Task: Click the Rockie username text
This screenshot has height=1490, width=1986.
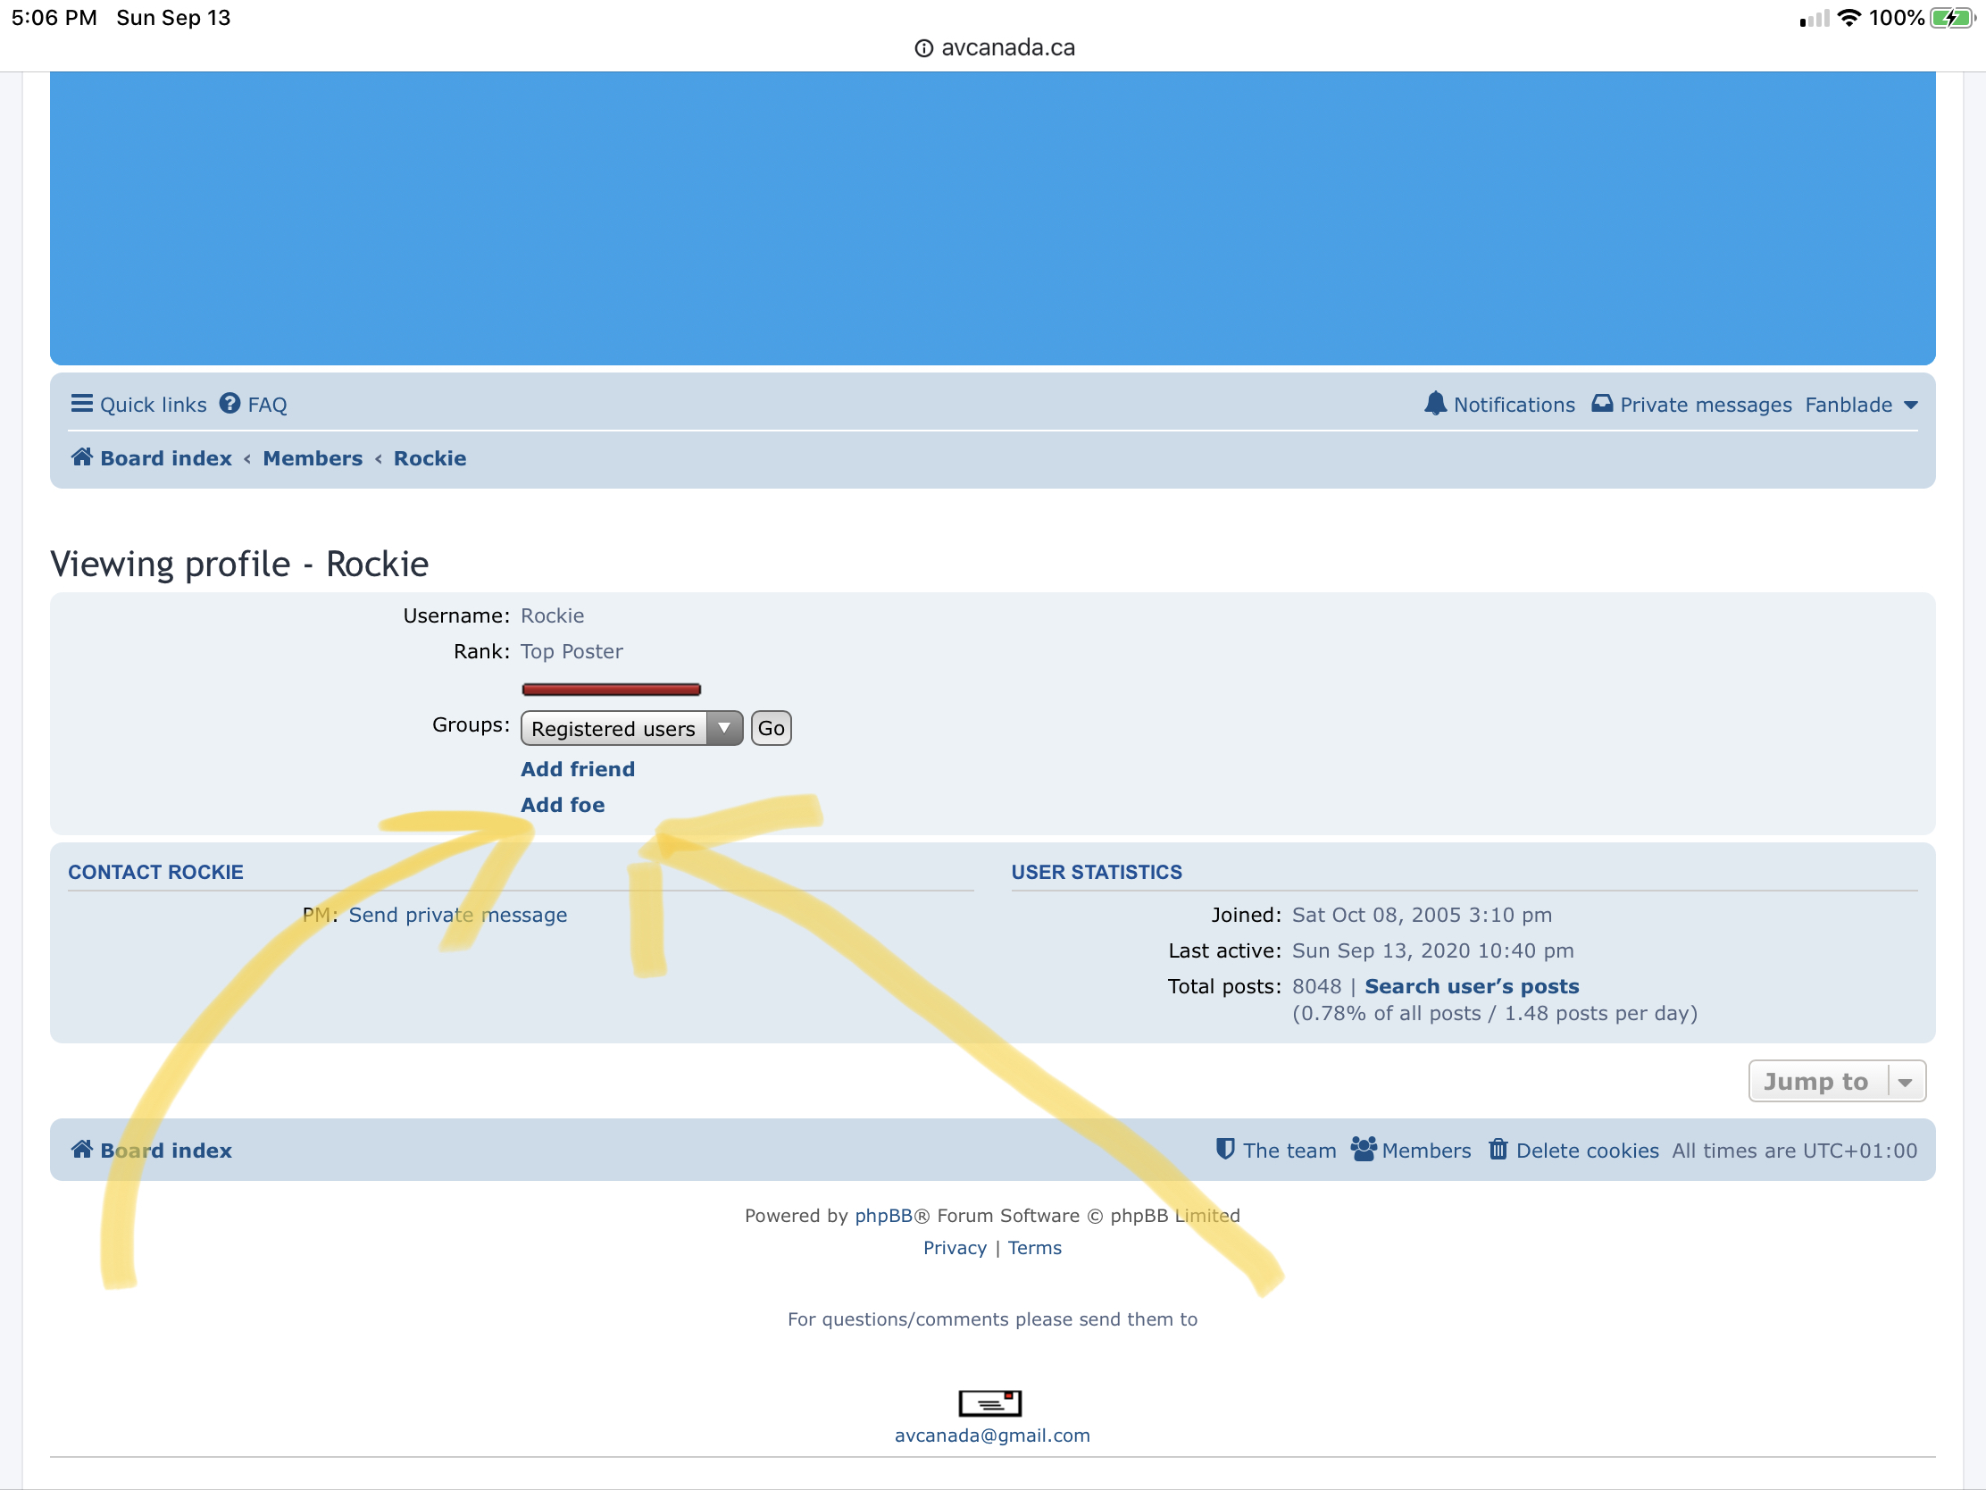Action: 552,615
